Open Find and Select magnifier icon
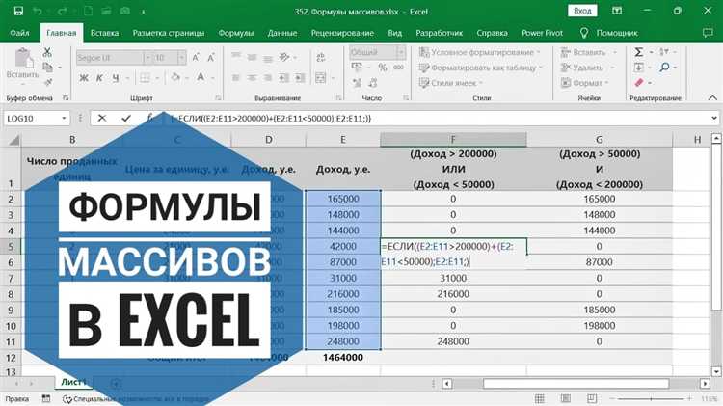Screen dimensions: 723x406 pos(664,68)
